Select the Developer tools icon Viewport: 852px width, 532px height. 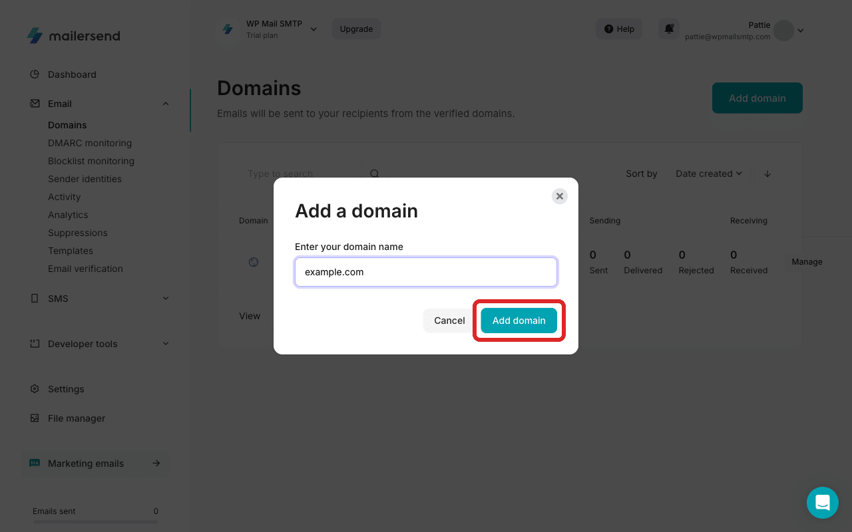(x=35, y=343)
